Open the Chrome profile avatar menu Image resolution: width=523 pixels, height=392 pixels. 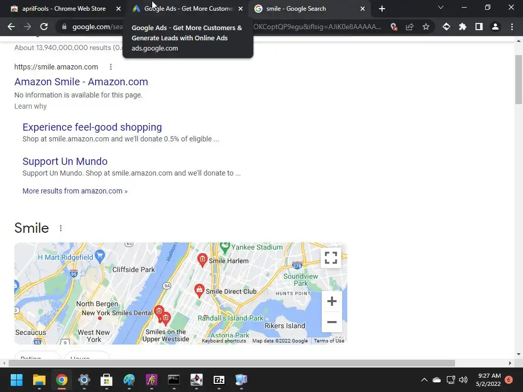click(x=495, y=27)
